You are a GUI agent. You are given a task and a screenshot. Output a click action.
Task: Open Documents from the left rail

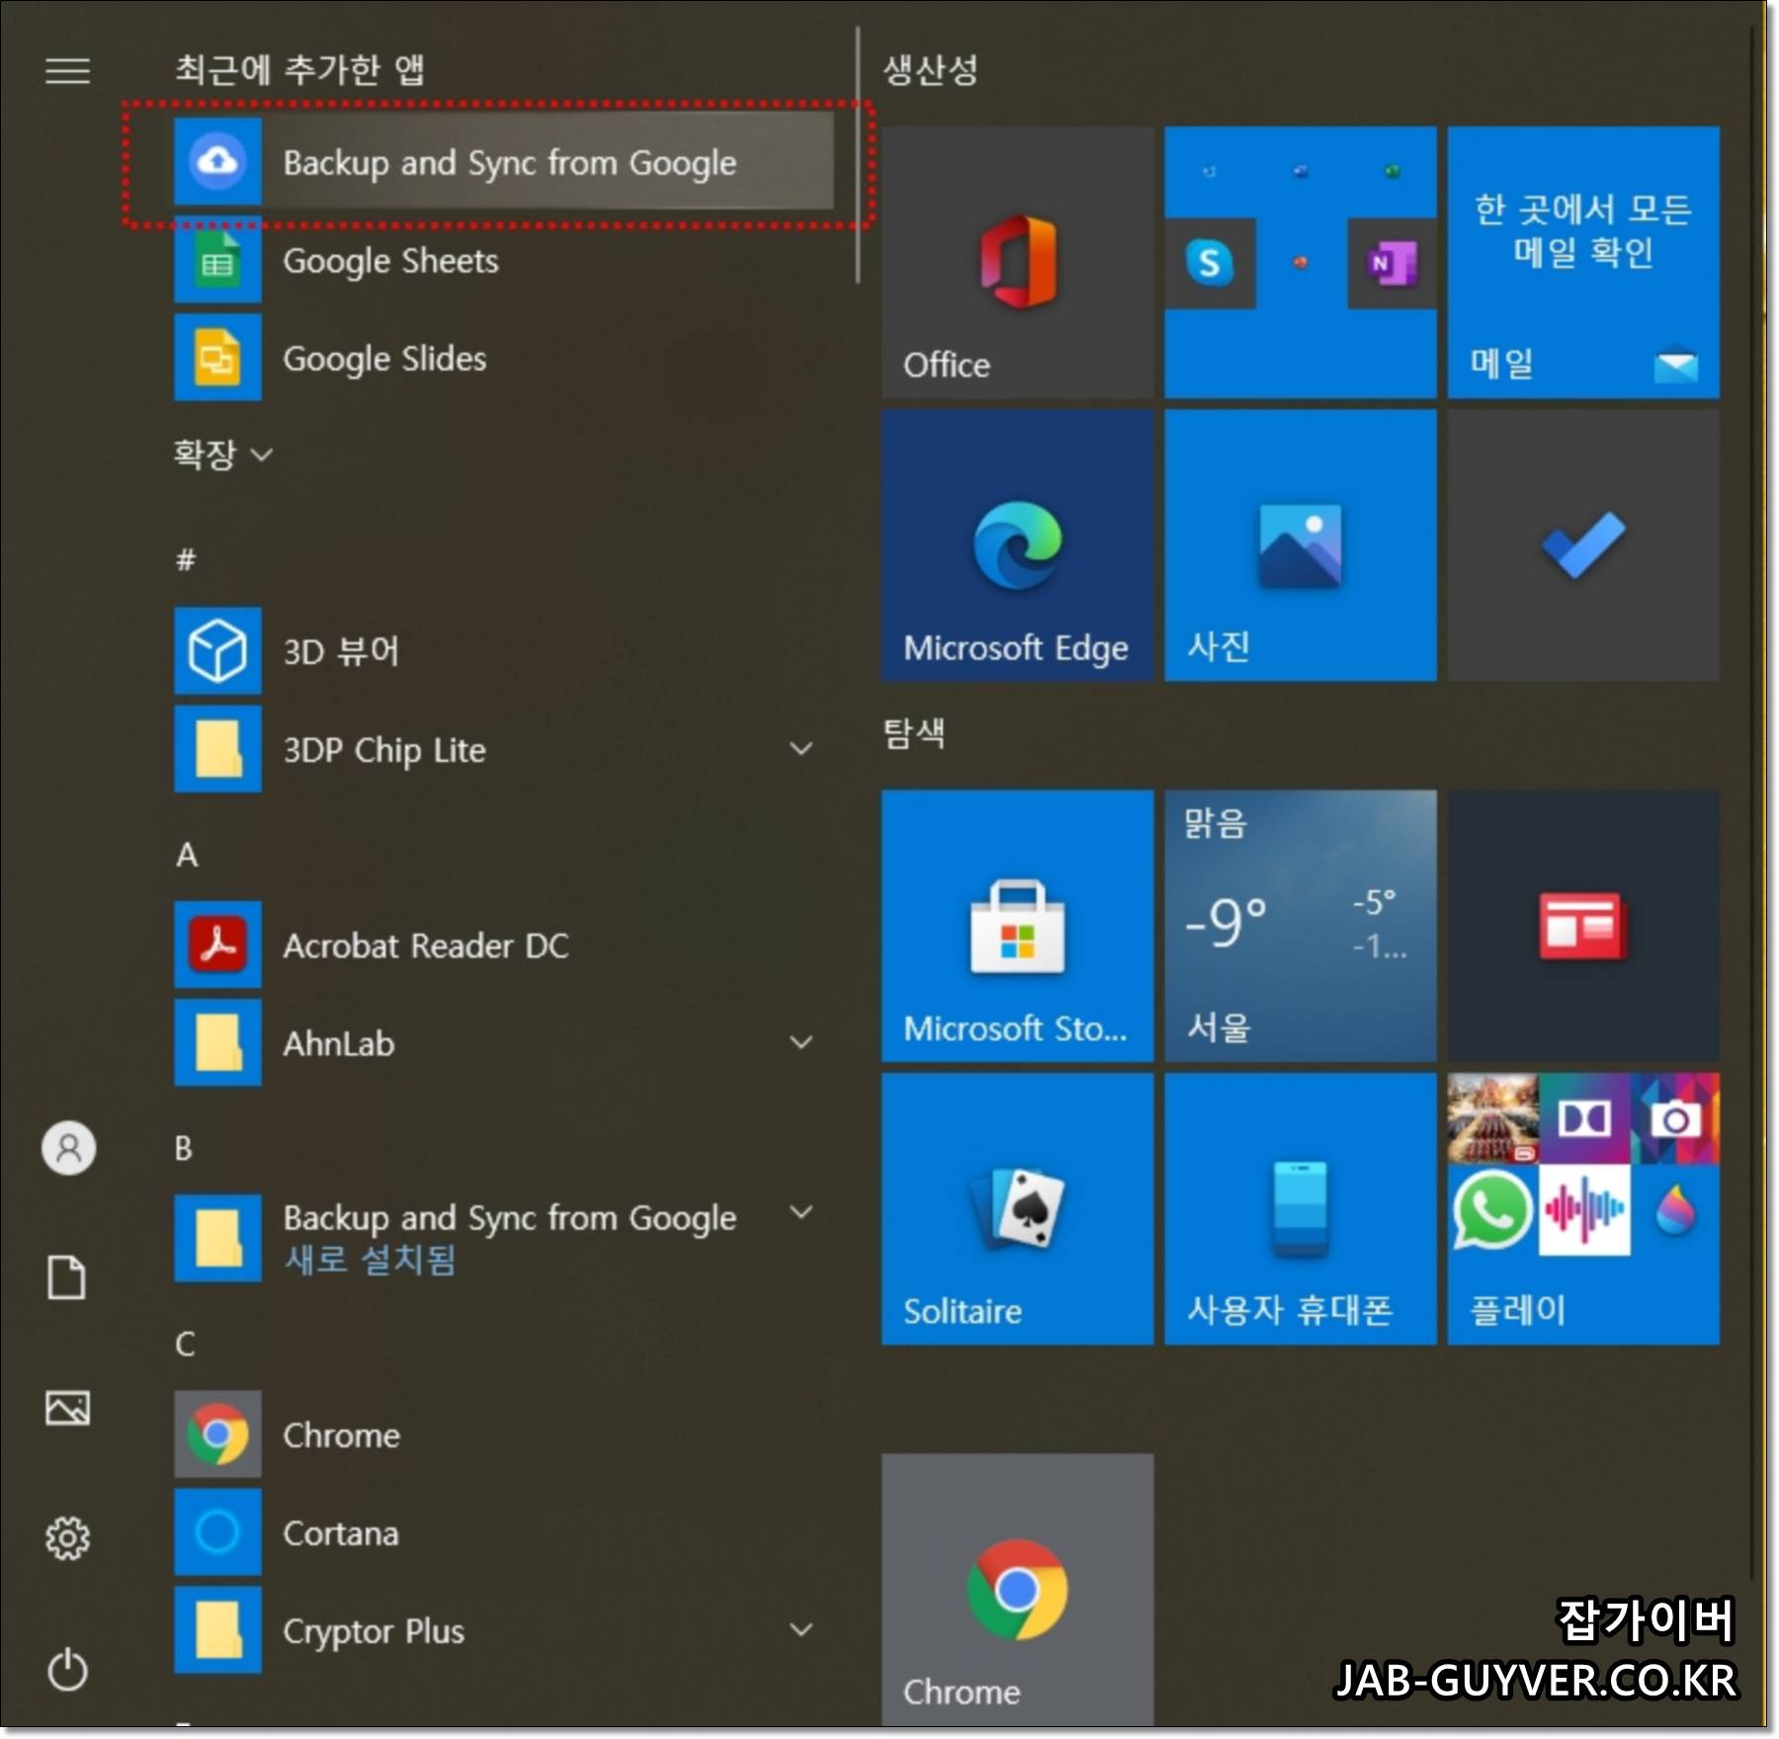(x=67, y=1278)
